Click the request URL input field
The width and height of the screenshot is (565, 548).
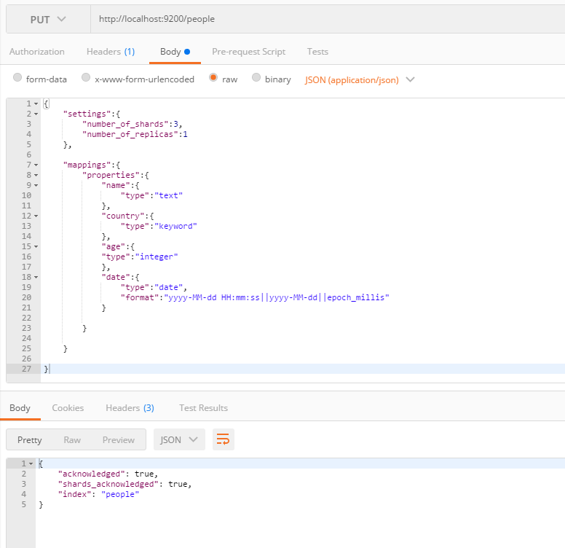tap(328, 19)
